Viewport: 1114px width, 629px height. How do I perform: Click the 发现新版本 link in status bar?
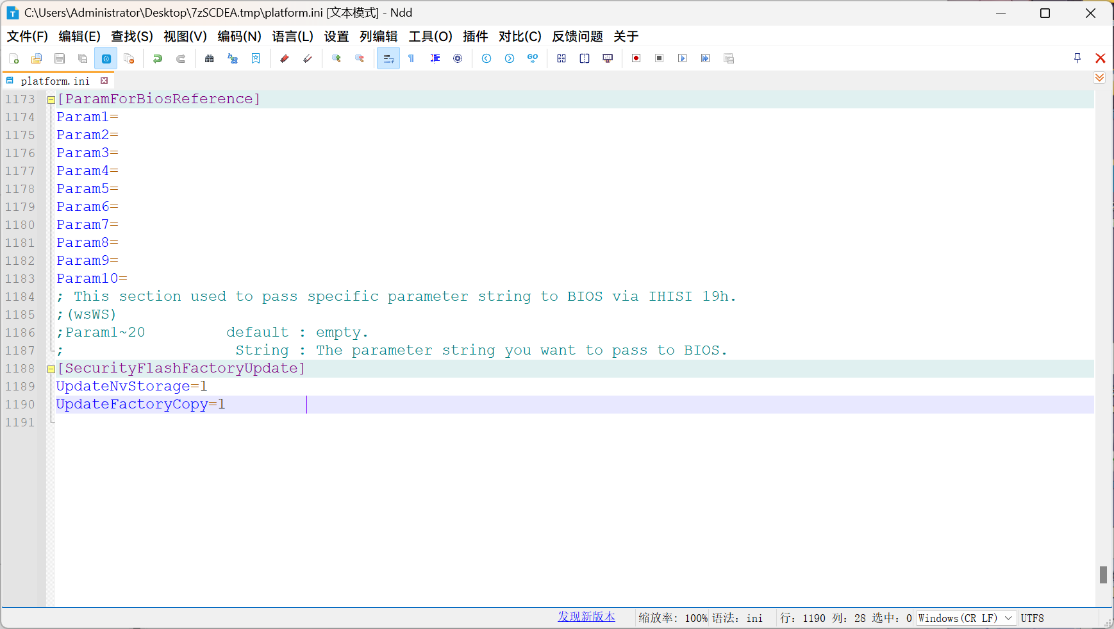(586, 617)
